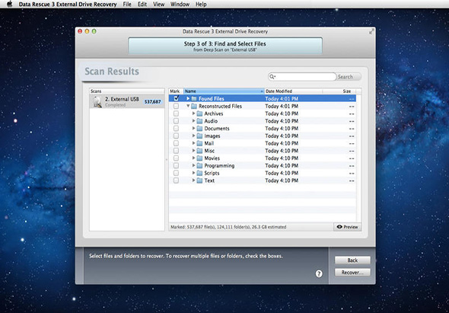Toggle full screen with the corner arrows
Screen dimensions: 449x313
[371, 31]
